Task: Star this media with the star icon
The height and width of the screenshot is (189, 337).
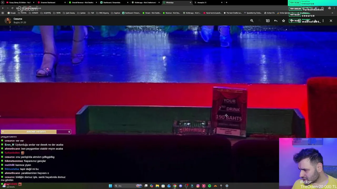Action: (284, 21)
